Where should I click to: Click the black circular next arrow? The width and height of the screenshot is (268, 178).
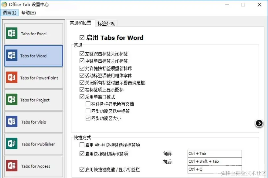coord(259,123)
